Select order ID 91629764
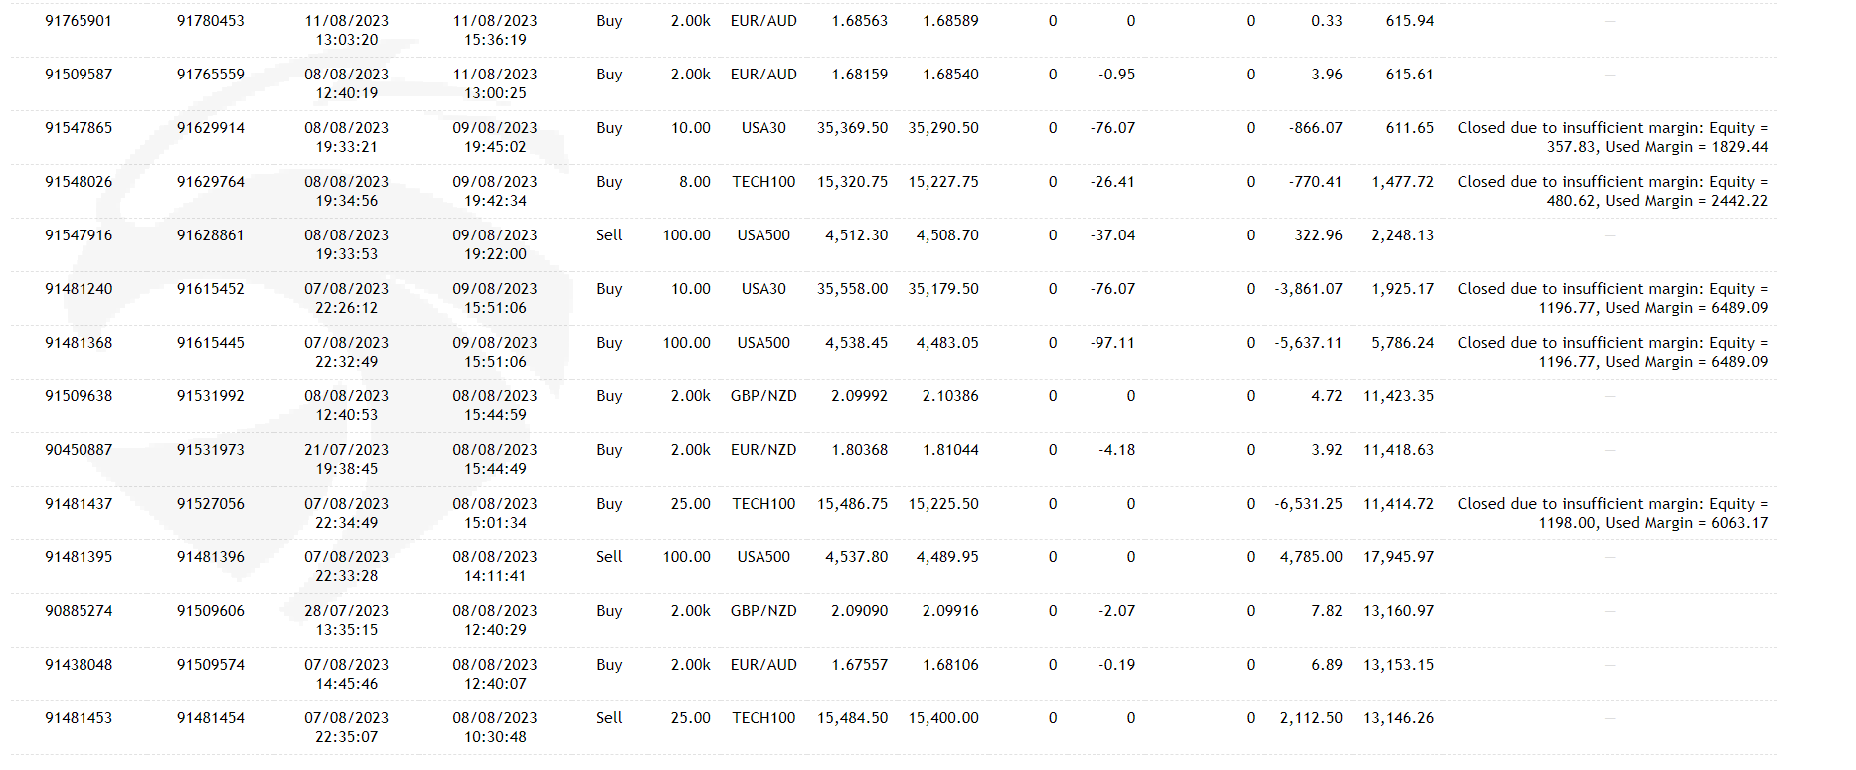Screen dimensions: 1856x770 point(211,182)
